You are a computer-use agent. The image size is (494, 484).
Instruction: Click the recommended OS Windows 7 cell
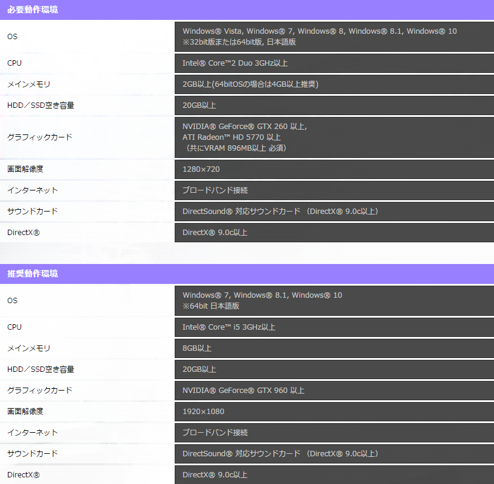tap(334, 301)
